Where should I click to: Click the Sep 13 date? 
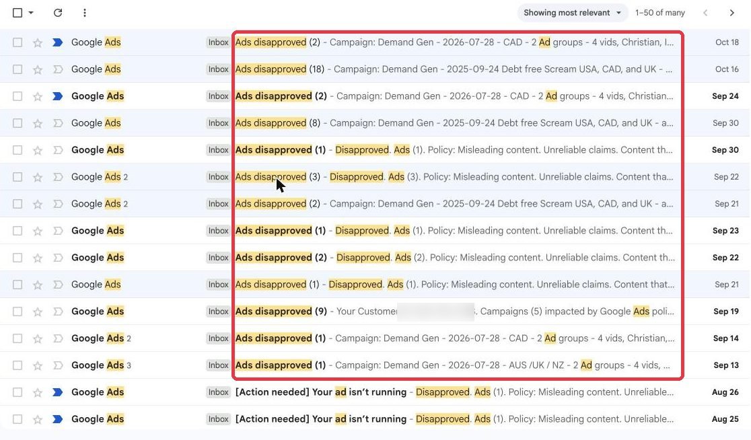pos(725,365)
